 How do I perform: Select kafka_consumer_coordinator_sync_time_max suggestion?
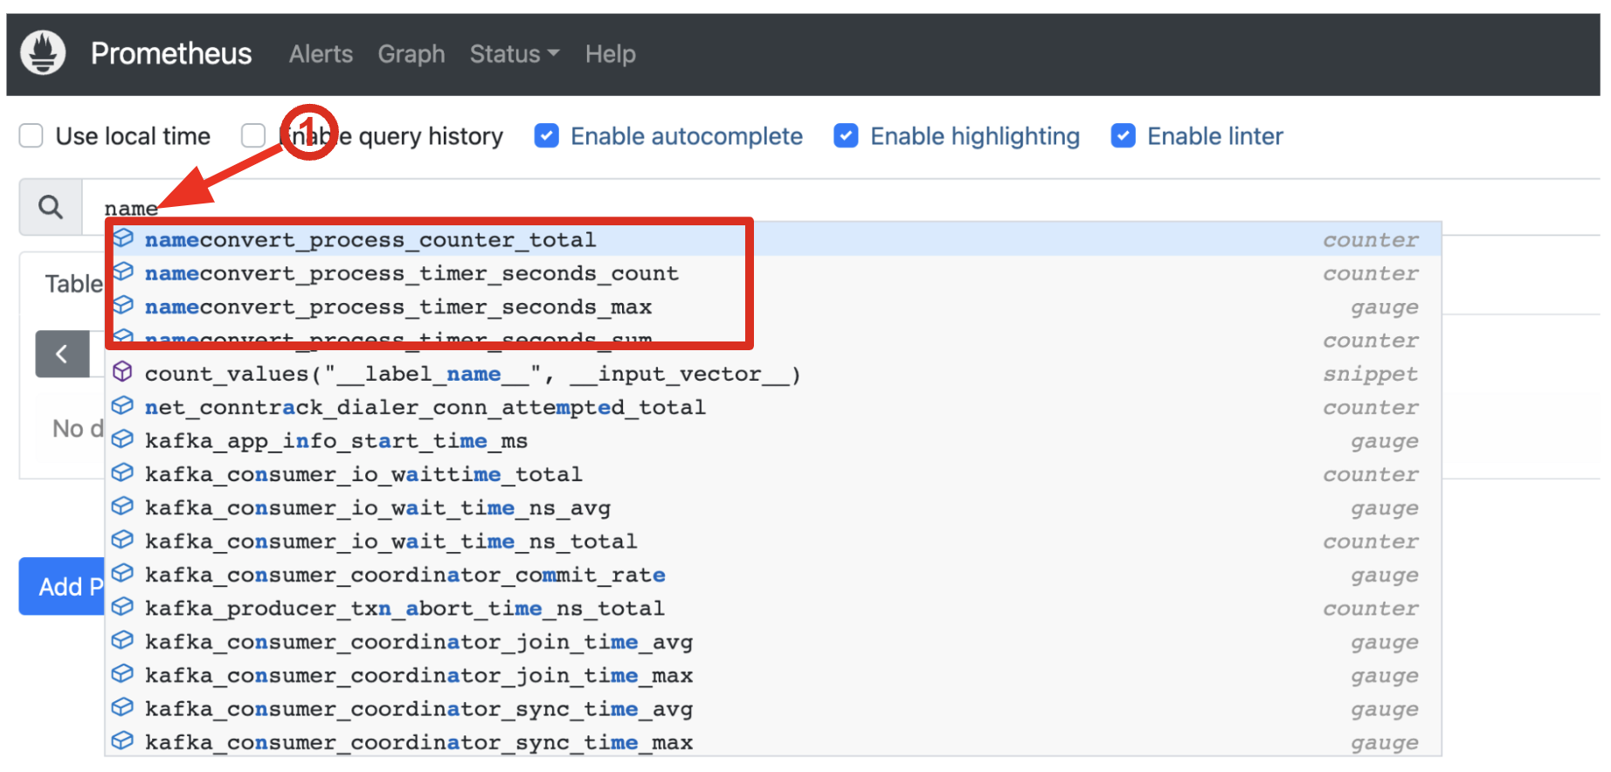click(773, 742)
